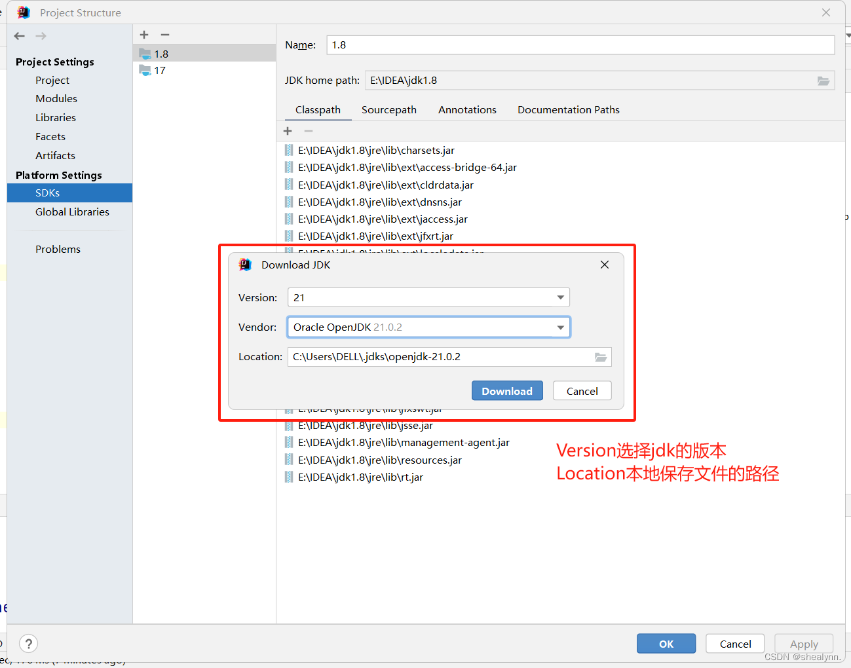
Task: Select the 1.8 SDK entry
Action: coord(204,54)
